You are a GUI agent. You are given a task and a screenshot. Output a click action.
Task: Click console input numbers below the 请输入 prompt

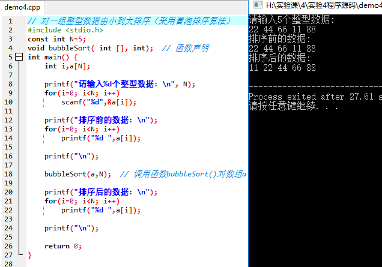(282, 29)
